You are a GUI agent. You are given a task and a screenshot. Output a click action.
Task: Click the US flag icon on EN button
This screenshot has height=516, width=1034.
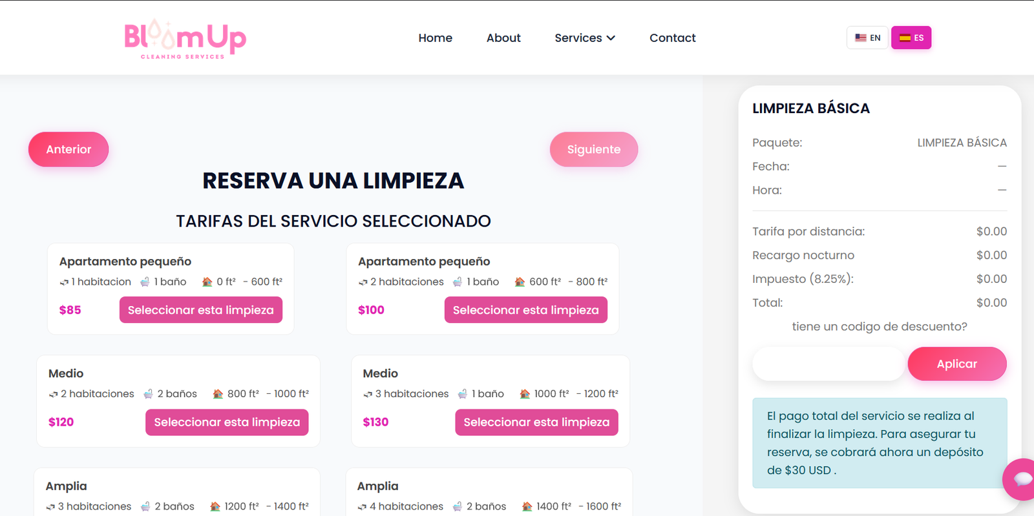click(x=861, y=37)
